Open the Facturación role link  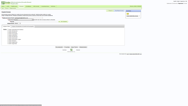tap(175, 3)
